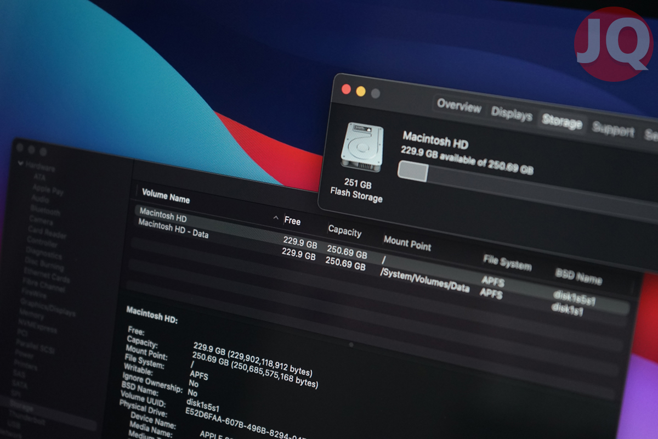
Task: Click 250.69 GB capacity in Macintosh HD row
Action: 347,252
